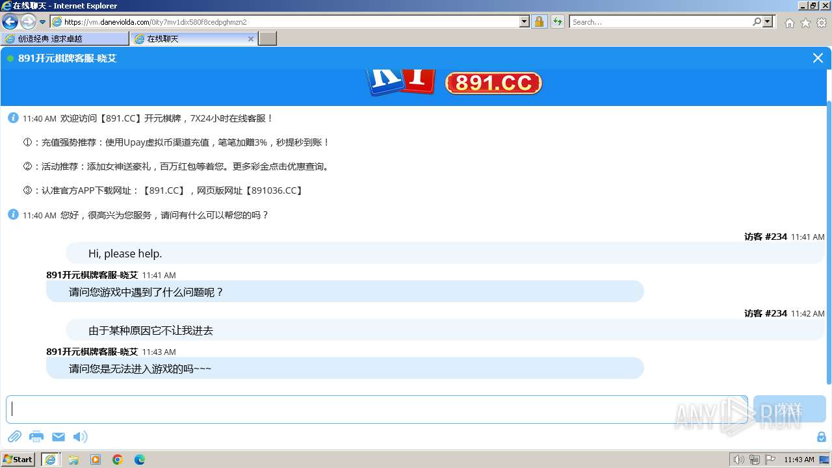Click the lock icon below the send button
The image size is (832, 468).
coord(821,437)
